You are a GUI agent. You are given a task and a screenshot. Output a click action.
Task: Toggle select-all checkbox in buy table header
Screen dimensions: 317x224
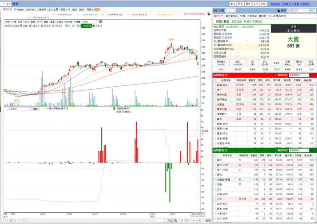point(215,80)
